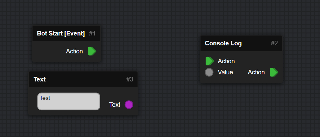
Task: Click the Value label in Console Log
Action: click(225, 72)
